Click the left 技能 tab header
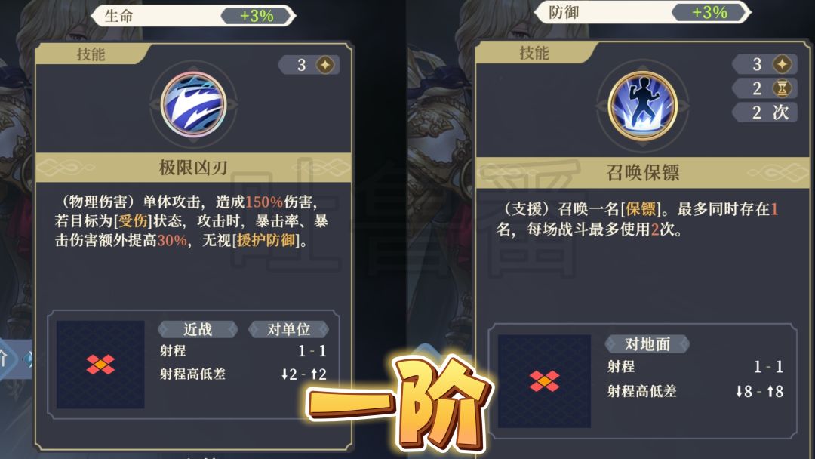This screenshot has height=459, width=815. [x=91, y=54]
